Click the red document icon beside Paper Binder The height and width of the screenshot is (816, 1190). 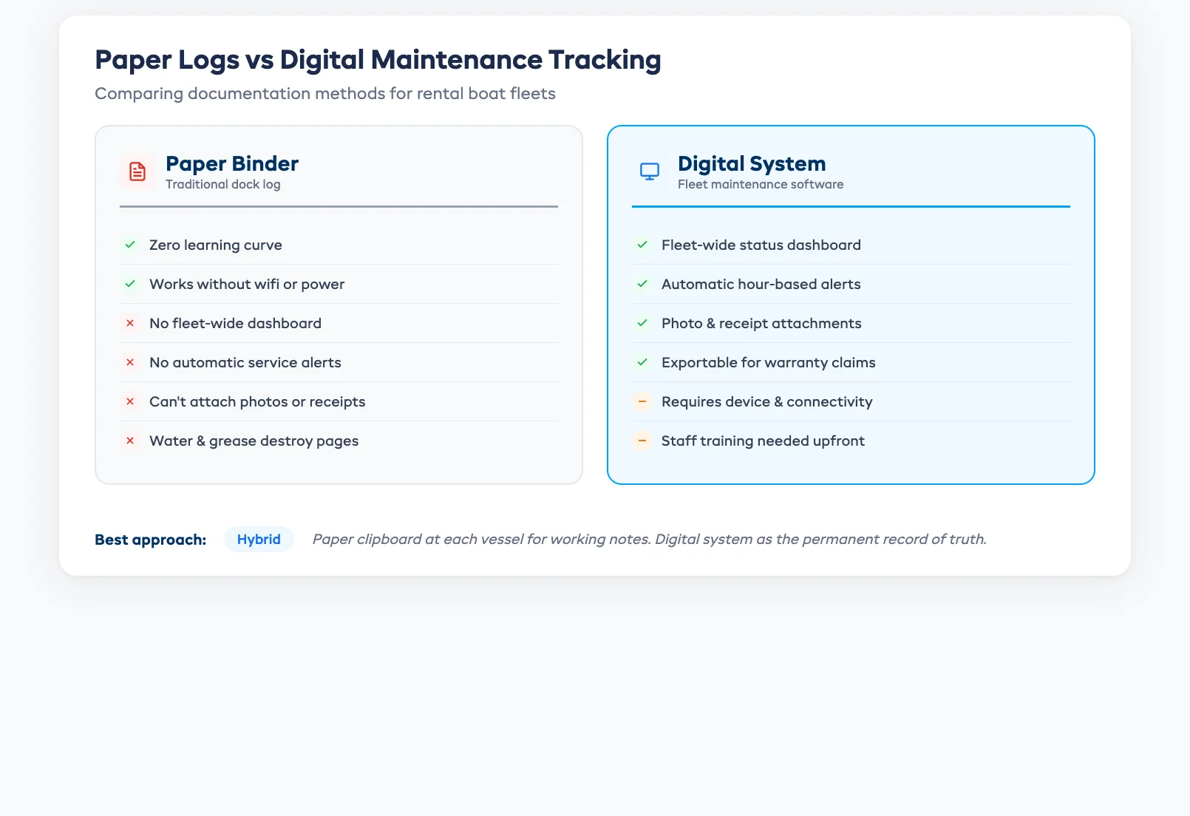click(x=137, y=171)
